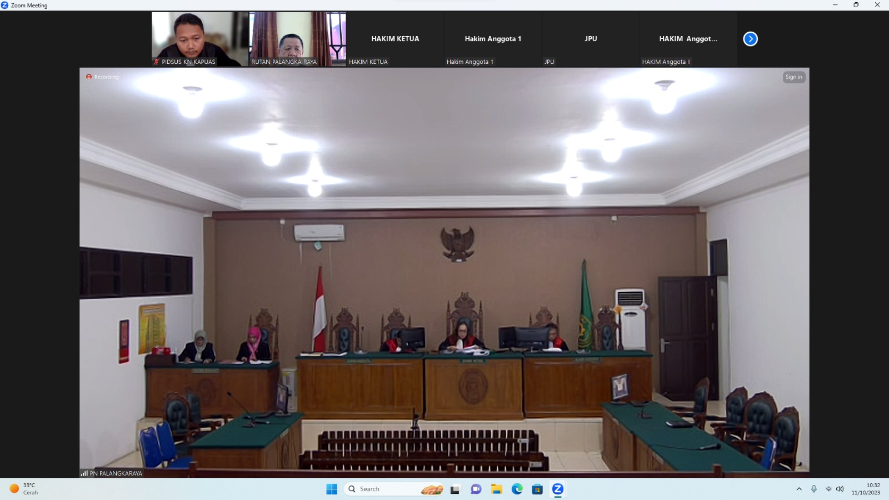Select the Hakim Anggota 1 participant tile
The width and height of the screenshot is (889, 500).
(x=493, y=39)
